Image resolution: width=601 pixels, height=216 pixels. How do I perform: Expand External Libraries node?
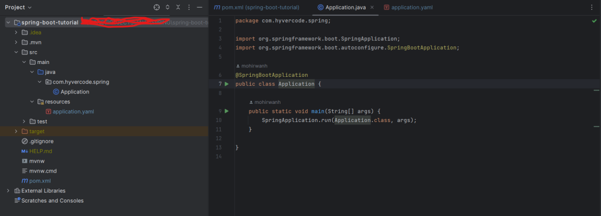8,191
